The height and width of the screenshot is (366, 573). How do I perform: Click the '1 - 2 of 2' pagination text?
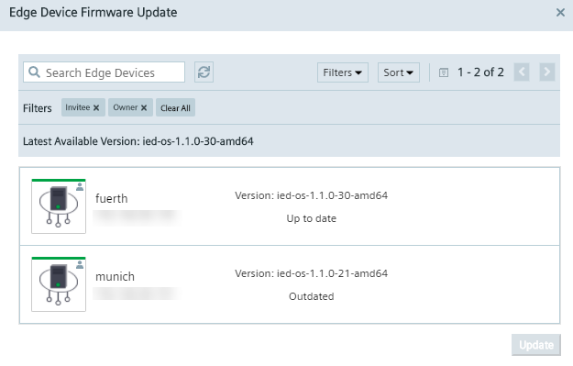click(x=480, y=72)
